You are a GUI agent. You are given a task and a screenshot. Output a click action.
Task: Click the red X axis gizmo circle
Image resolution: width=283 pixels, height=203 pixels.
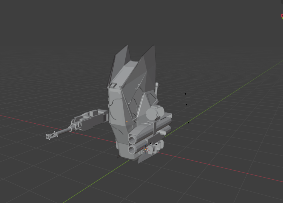click(282, 16)
